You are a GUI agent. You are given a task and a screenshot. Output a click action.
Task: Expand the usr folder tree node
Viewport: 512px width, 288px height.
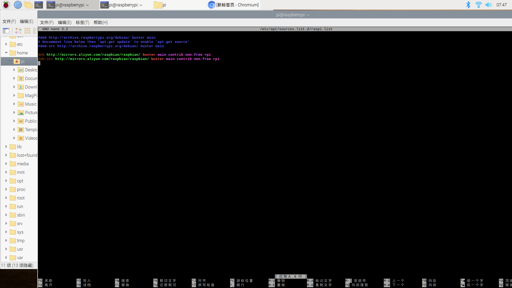(6, 249)
